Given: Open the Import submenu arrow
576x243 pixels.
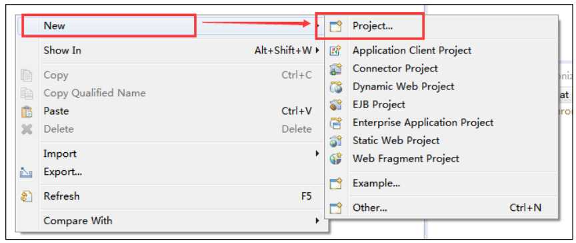Looking at the screenshot, I should tap(317, 154).
